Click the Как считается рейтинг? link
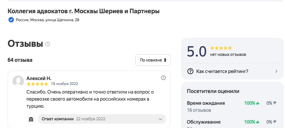285x128 pixels. [x=222, y=71]
